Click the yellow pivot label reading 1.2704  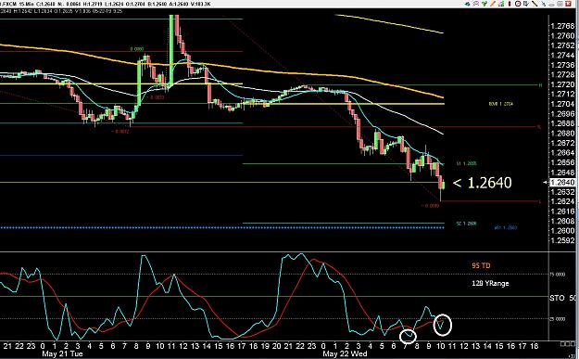pyautogui.click(x=500, y=104)
